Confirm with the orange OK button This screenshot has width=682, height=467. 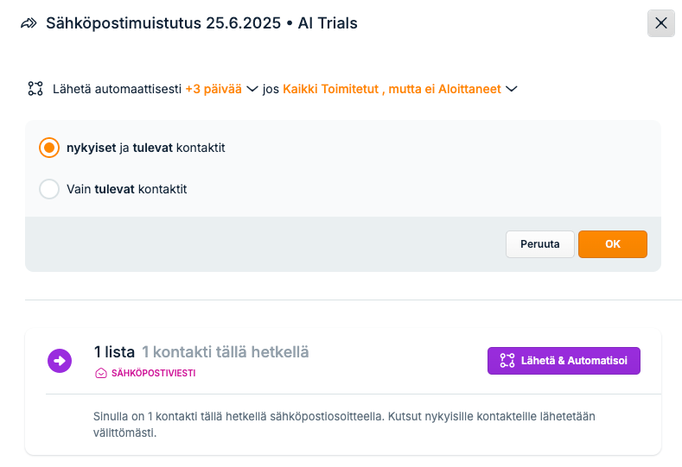[x=612, y=244]
